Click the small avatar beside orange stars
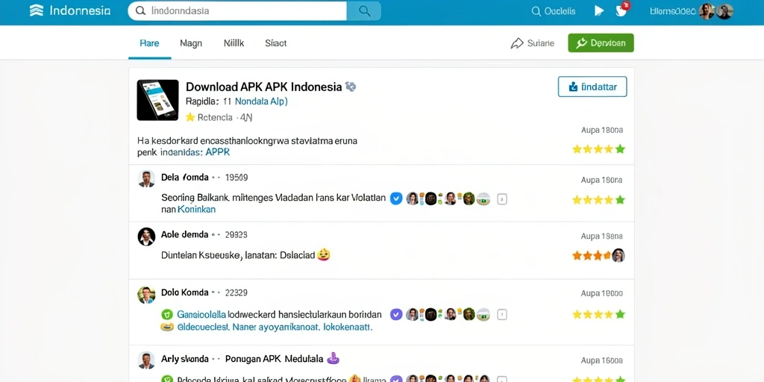The width and height of the screenshot is (764, 382). [619, 255]
